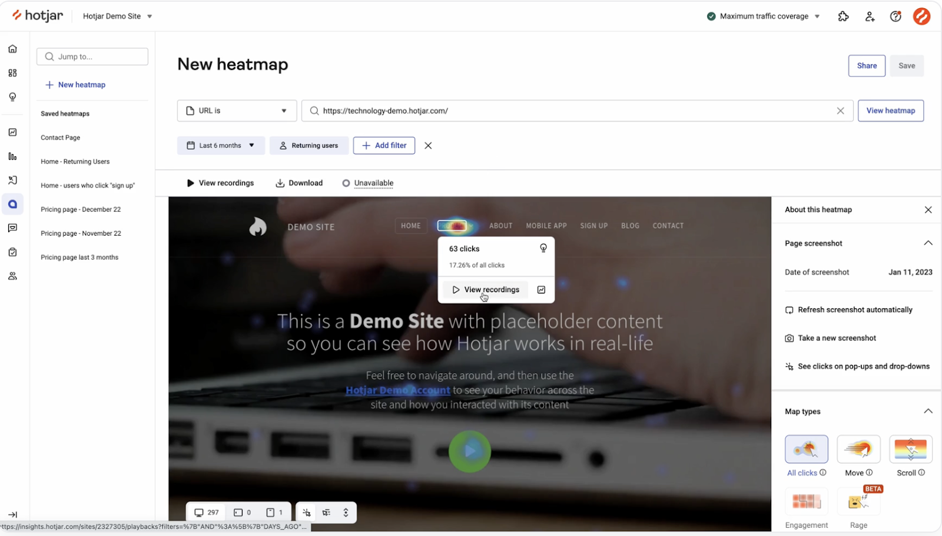Open the integrations puzzle piece icon
942x536 pixels.
(843, 16)
